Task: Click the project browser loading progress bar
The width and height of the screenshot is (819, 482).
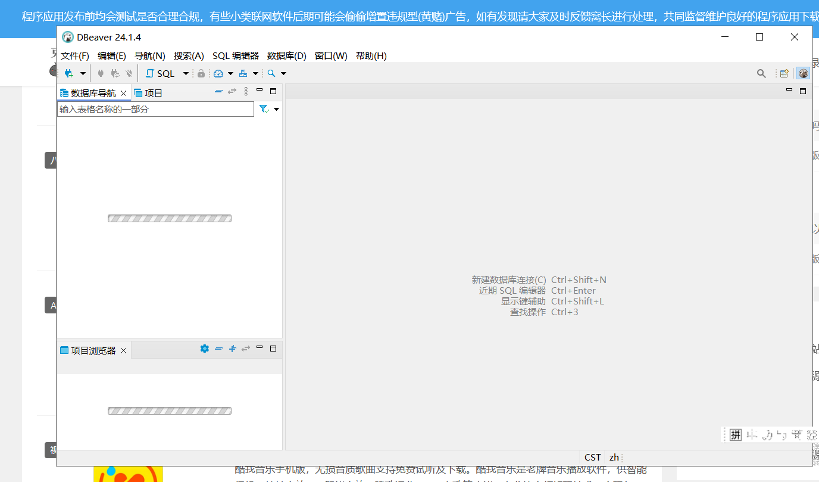Action: (170, 411)
